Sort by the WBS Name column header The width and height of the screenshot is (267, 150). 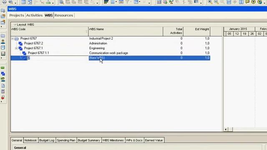pyautogui.click(x=126, y=31)
